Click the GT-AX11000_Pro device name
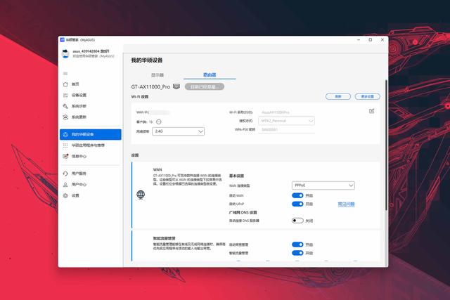This screenshot has width=450, height=300. point(150,86)
